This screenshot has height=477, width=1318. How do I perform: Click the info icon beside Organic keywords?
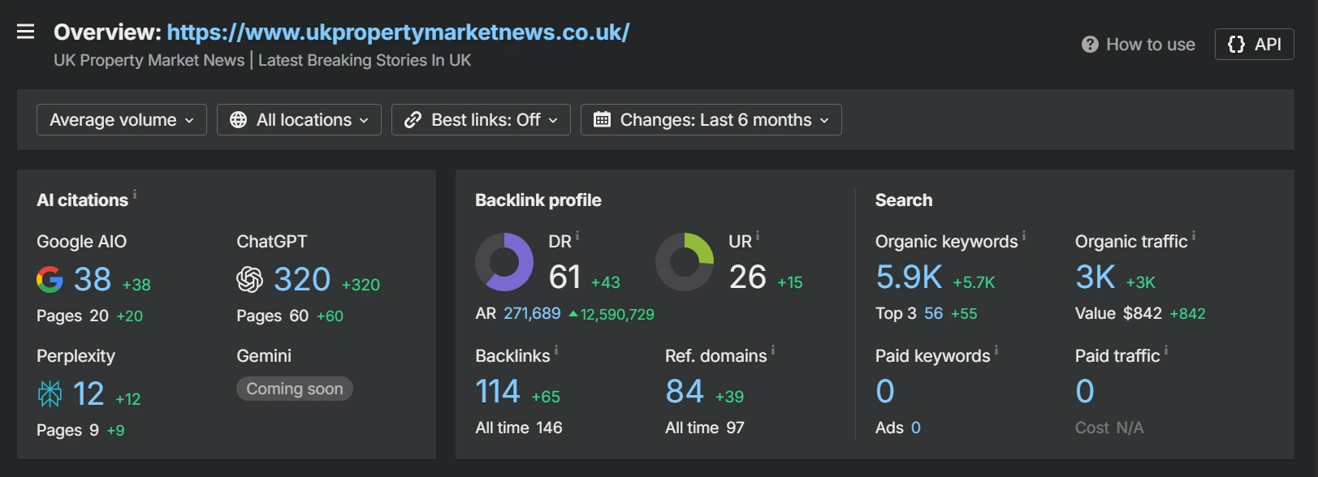pyautogui.click(x=1024, y=236)
